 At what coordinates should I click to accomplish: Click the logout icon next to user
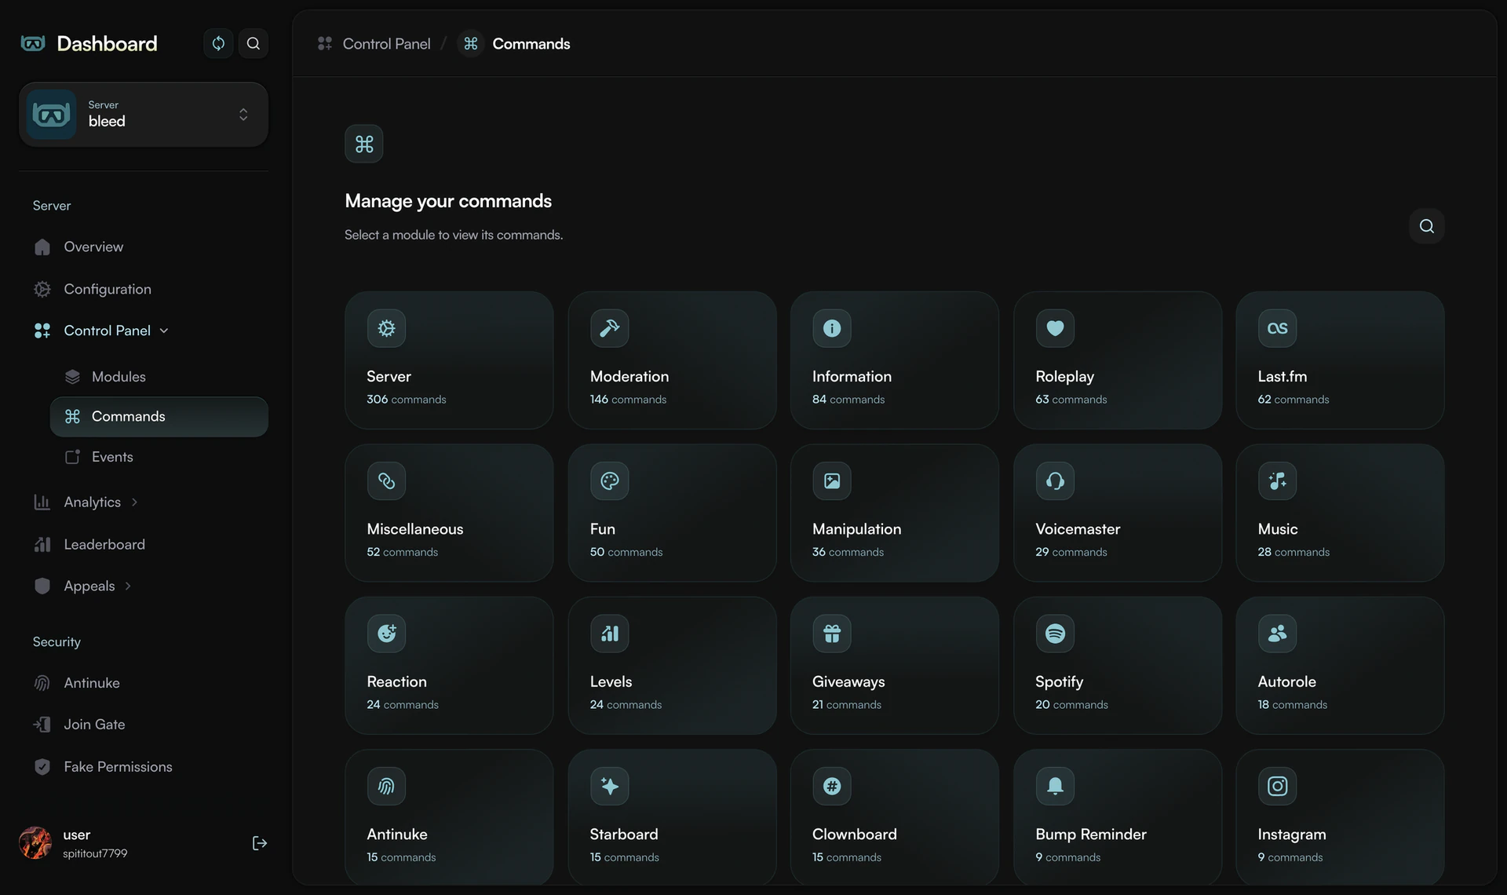pos(259,843)
